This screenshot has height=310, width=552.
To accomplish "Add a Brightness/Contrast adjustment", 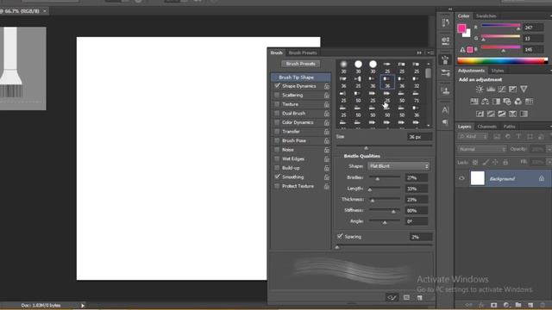I will point(480,90).
